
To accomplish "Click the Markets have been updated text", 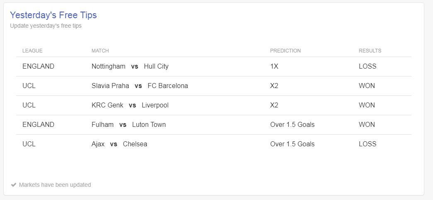I will [x=55, y=185].
